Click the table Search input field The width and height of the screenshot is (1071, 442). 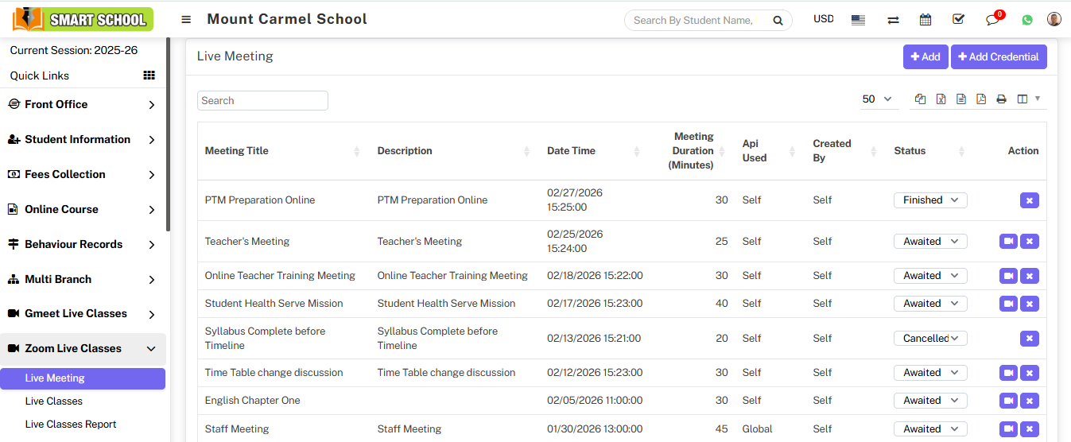pyautogui.click(x=262, y=101)
